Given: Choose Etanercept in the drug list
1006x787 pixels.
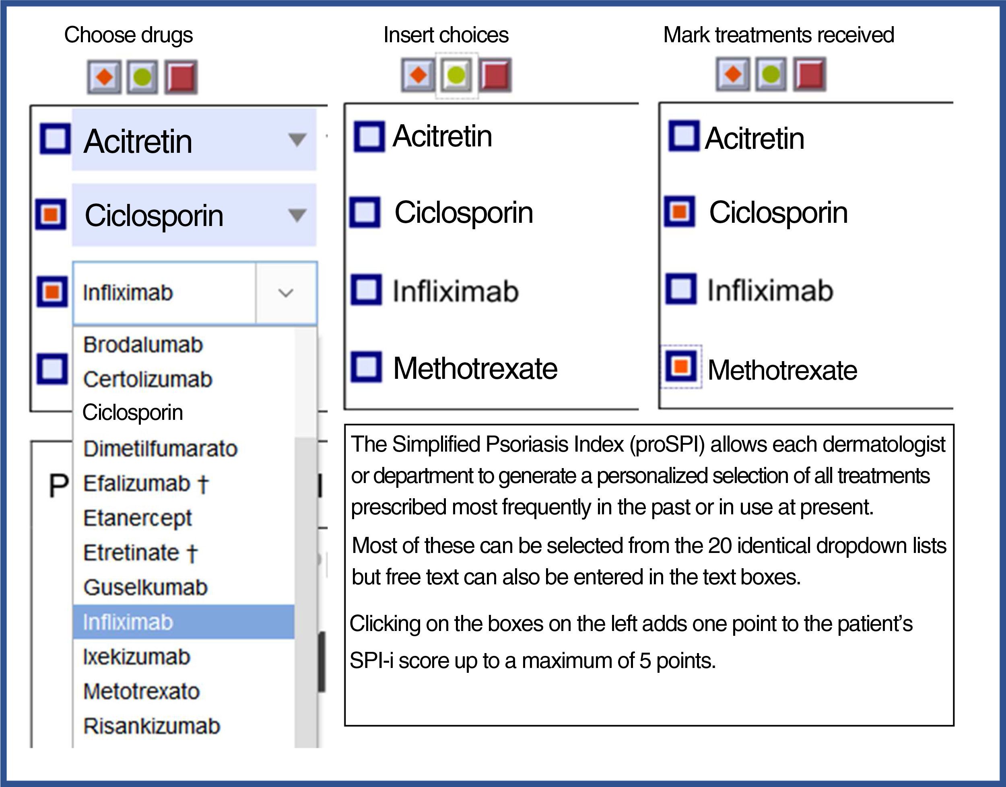Looking at the screenshot, I should (x=137, y=518).
